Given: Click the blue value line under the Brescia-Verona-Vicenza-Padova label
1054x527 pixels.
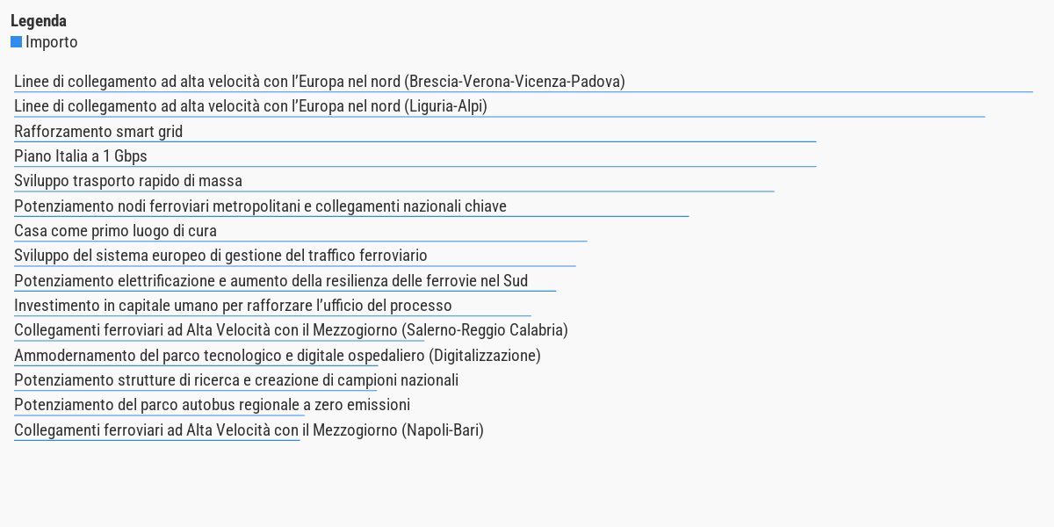Looking at the screenshot, I should coord(523,91).
